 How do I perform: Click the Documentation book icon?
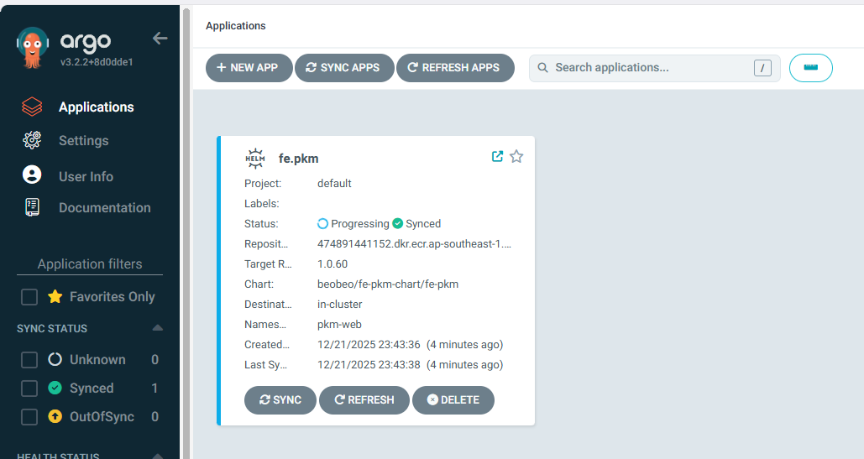tap(32, 208)
